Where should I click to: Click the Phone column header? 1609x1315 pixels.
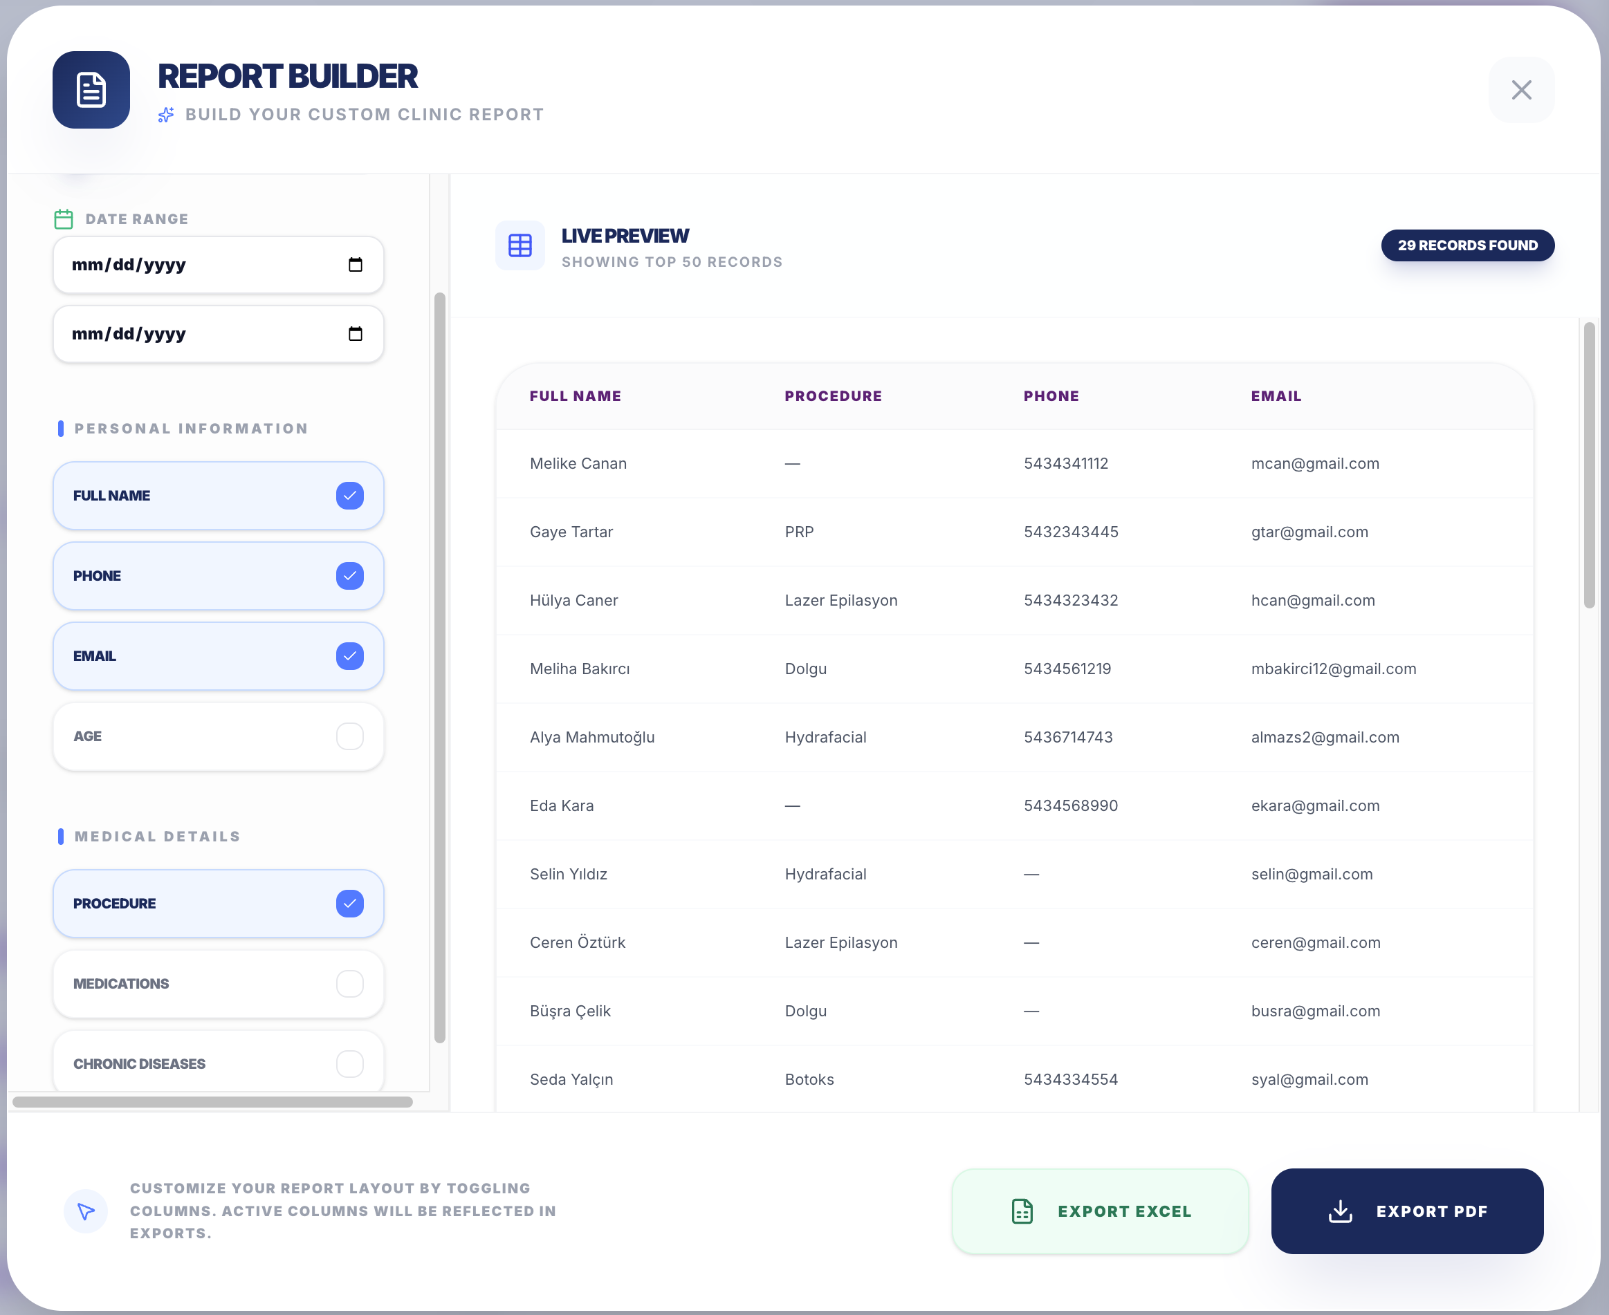point(1051,395)
